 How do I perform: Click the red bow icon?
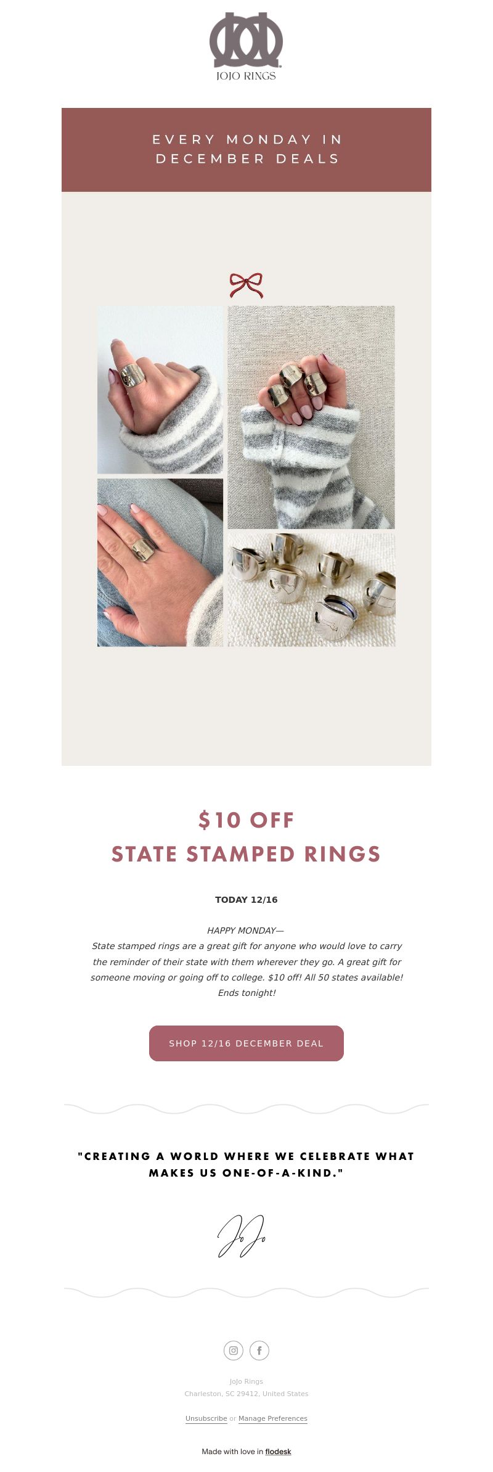point(246,285)
